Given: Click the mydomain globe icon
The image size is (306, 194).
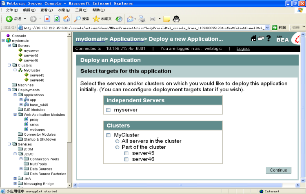Looking at the screenshot, I should tap(9, 40).
